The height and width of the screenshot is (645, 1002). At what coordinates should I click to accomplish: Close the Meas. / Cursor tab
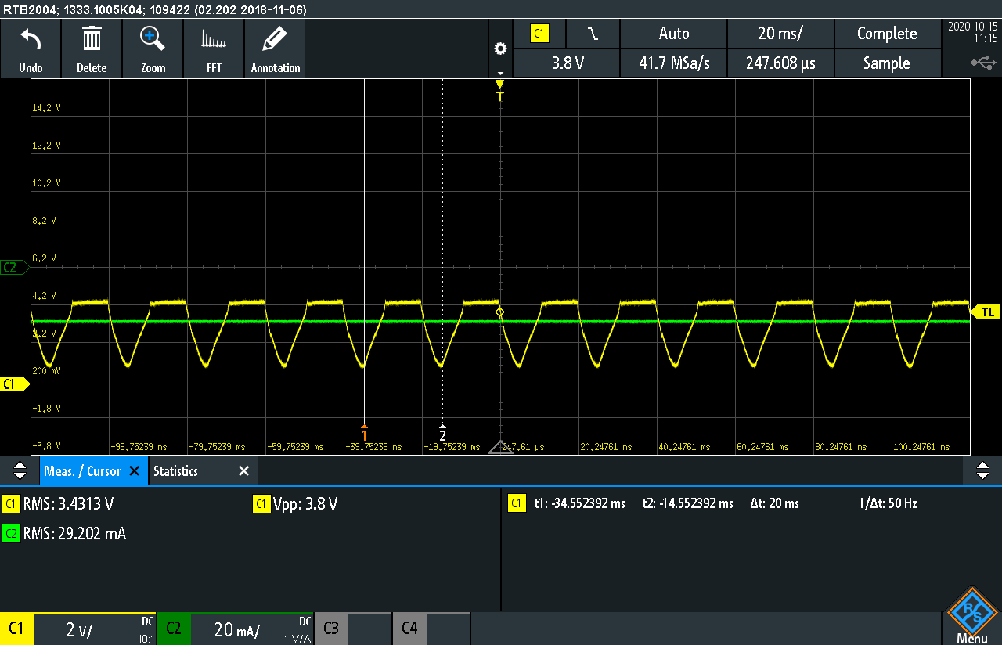[x=134, y=471]
